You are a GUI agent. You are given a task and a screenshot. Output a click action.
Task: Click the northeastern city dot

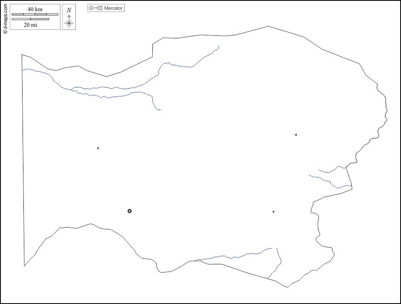[x=296, y=135]
